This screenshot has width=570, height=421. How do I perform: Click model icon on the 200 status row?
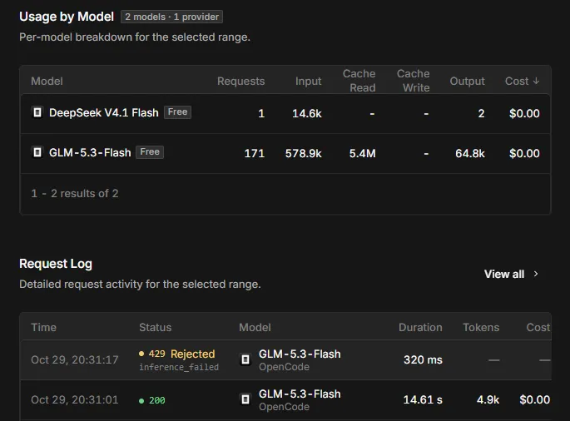pyautogui.click(x=245, y=399)
